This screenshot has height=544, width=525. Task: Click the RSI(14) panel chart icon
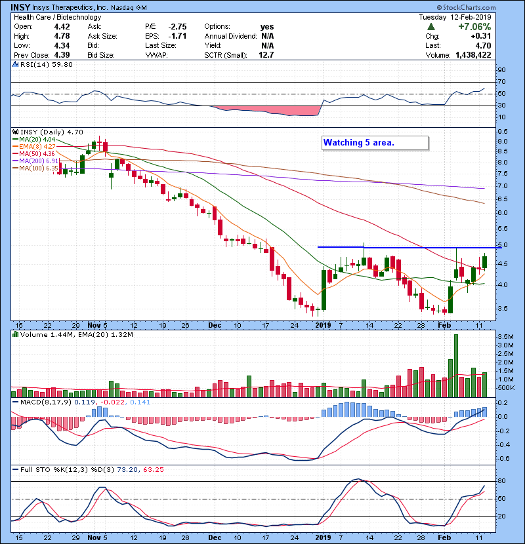tap(15, 64)
